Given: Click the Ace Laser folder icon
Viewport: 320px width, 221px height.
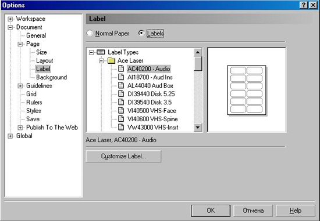Looking at the screenshot, I should click(111, 61).
